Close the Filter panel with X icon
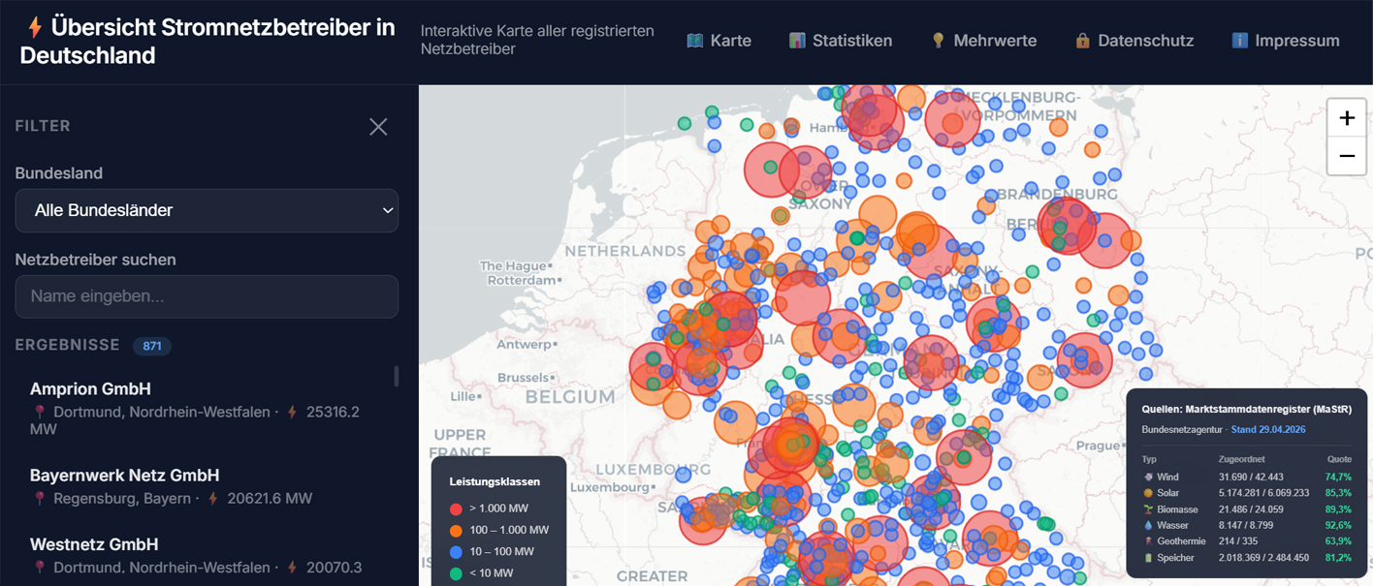1374x586 pixels. coord(378,127)
